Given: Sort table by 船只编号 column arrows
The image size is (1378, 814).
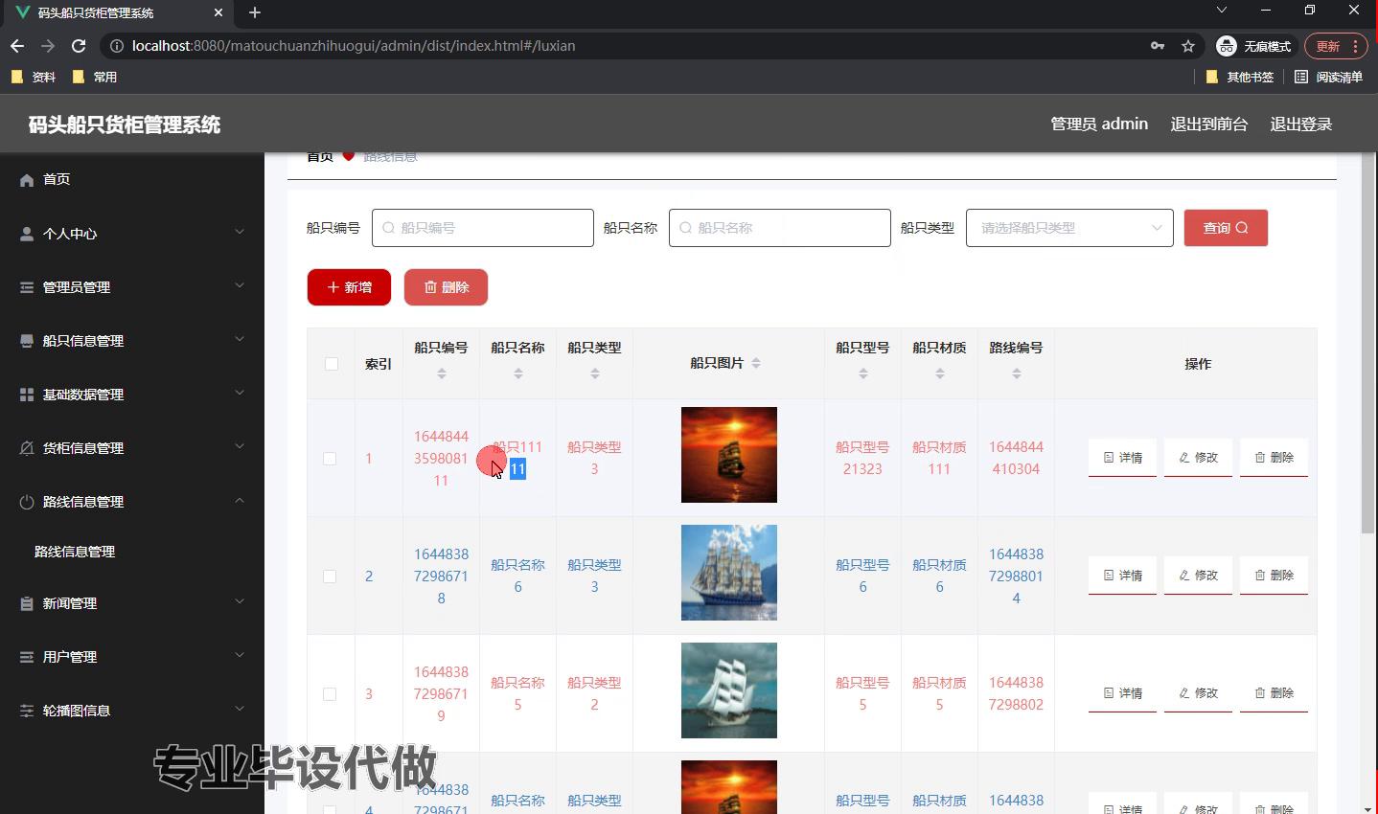Looking at the screenshot, I should [442, 373].
